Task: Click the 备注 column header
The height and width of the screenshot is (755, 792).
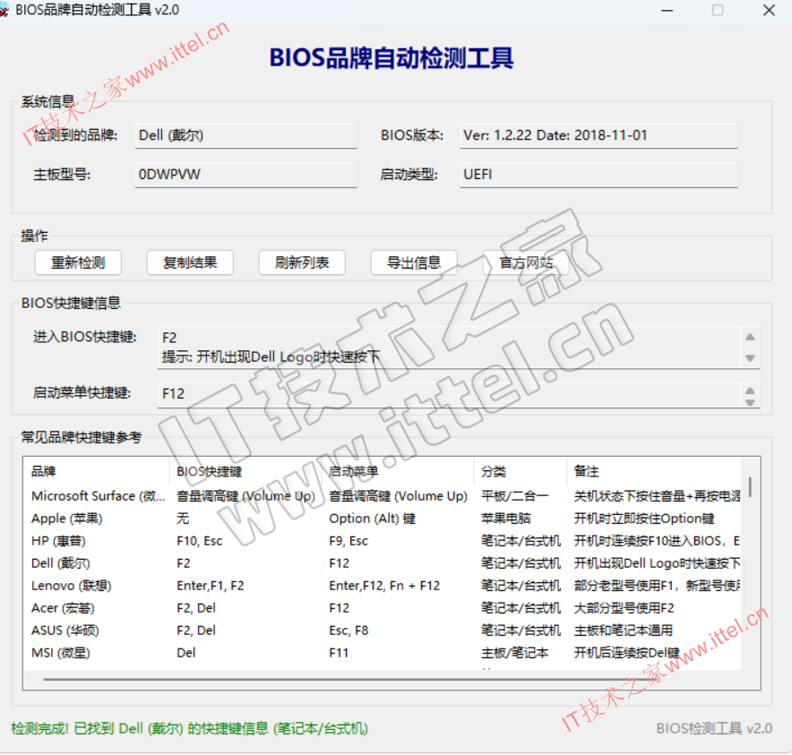Action: tap(654, 471)
